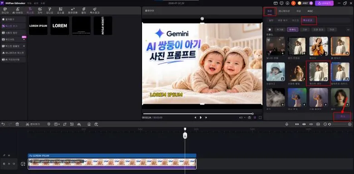354x174 pixels.
Task: Open the download center icon in title bar
Action: [x=287, y=3]
